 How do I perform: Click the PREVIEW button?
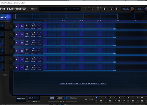21,99
